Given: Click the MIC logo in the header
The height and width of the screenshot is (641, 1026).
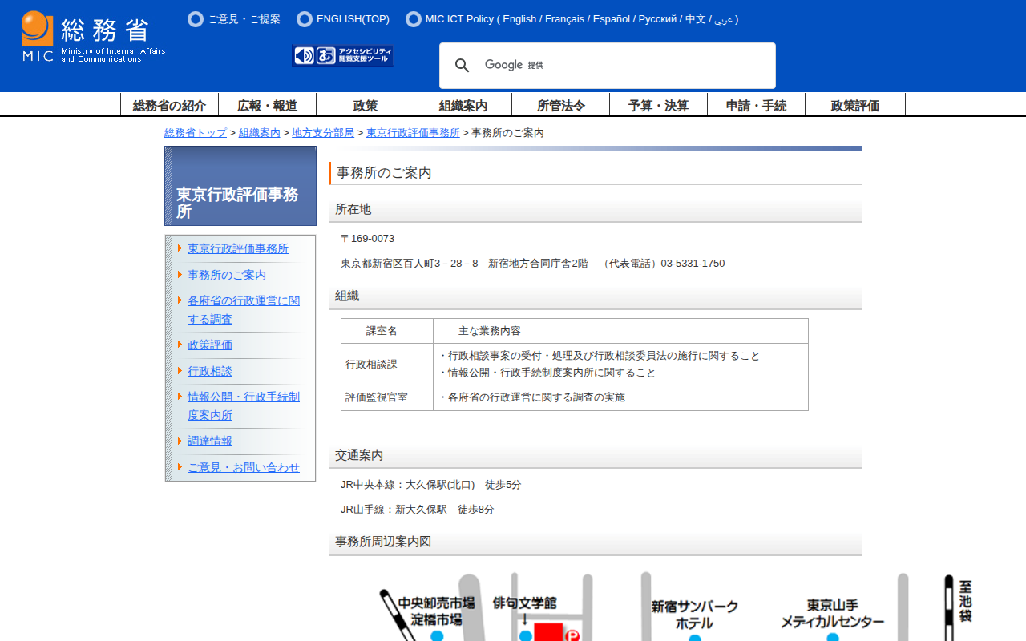Looking at the screenshot, I should pyautogui.click(x=93, y=37).
